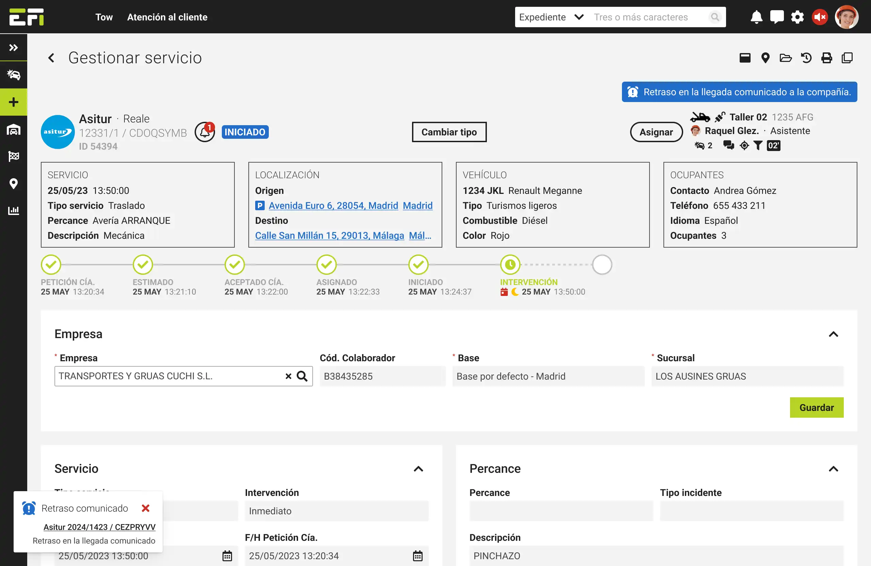Open the folder icon in page toolbar
This screenshot has width=871, height=566.
click(x=785, y=58)
